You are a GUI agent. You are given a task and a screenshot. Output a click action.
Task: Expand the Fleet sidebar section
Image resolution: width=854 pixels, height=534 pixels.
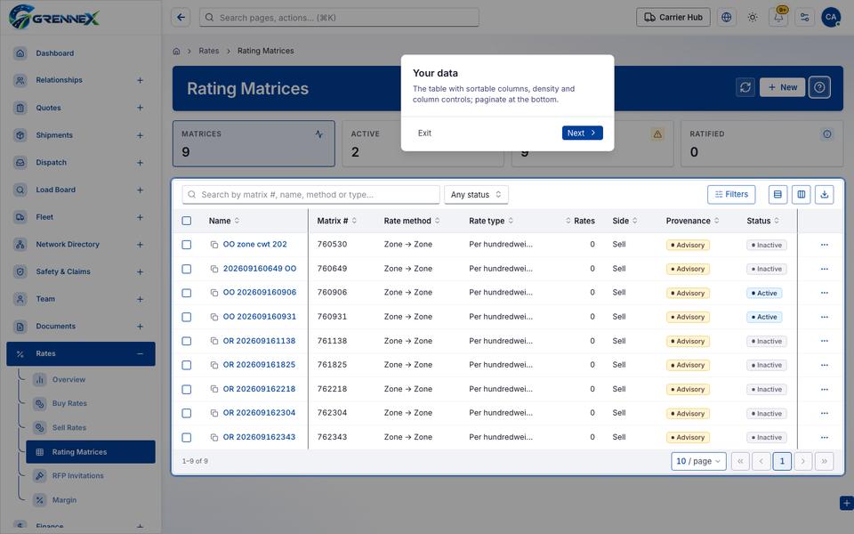tap(140, 217)
